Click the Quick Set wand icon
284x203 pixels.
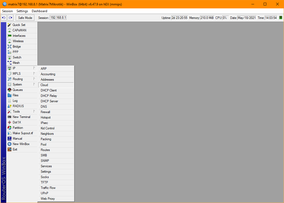click(x=10, y=25)
